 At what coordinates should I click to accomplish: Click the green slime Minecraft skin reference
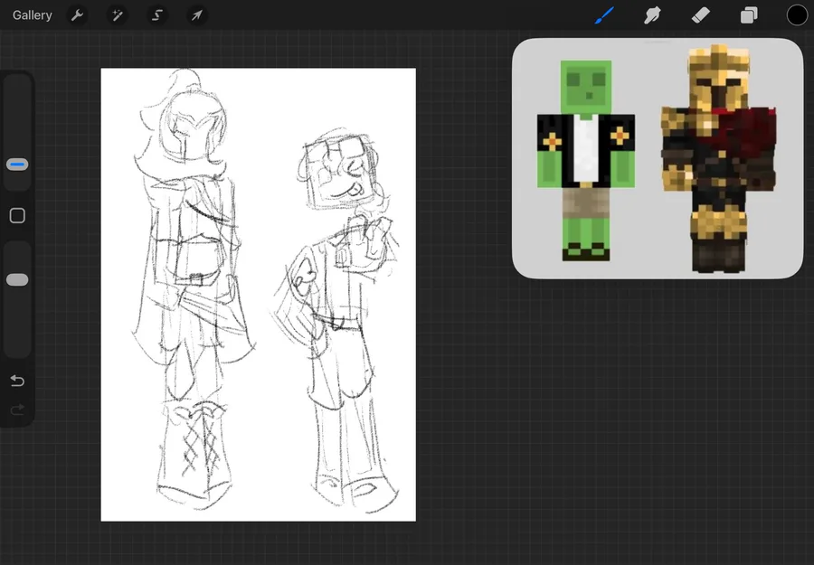pyautogui.click(x=585, y=160)
